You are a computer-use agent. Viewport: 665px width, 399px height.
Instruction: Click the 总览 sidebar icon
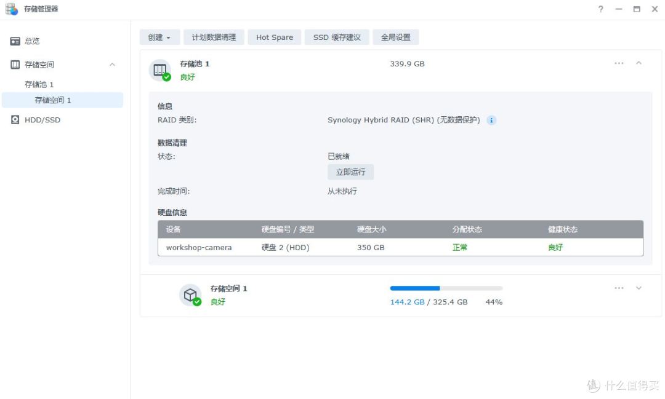(x=15, y=41)
